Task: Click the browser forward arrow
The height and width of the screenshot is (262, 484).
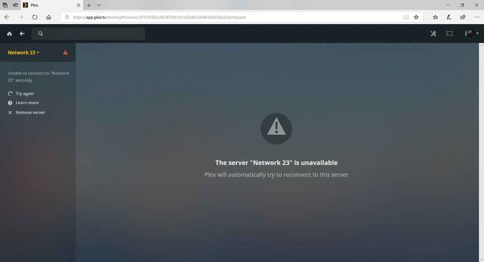Action: coord(21,17)
